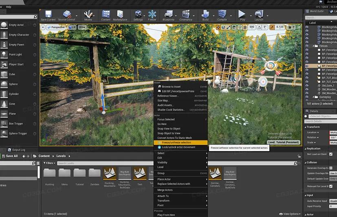Open the Location dropdown in Transform
The image size is (337, 217).
pos(313,132)
